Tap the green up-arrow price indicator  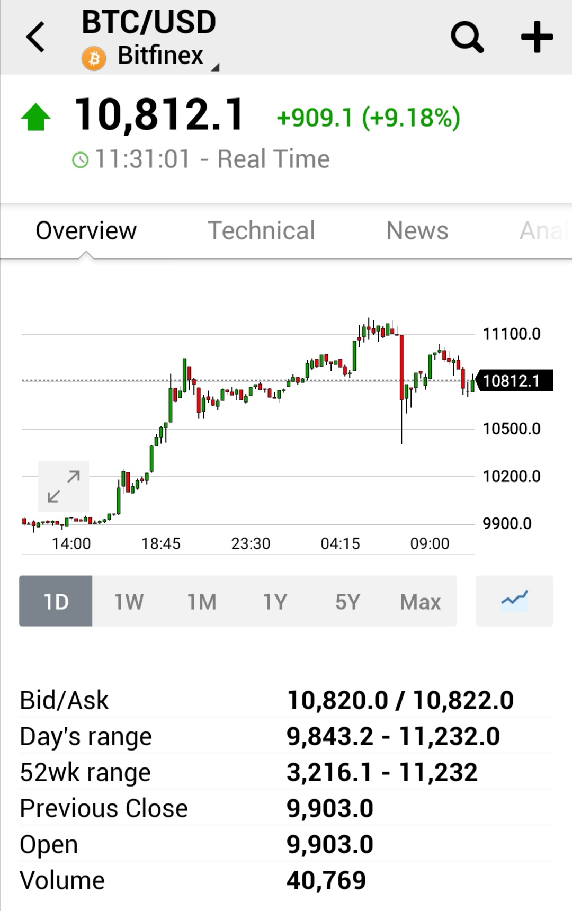click(36, 117)
